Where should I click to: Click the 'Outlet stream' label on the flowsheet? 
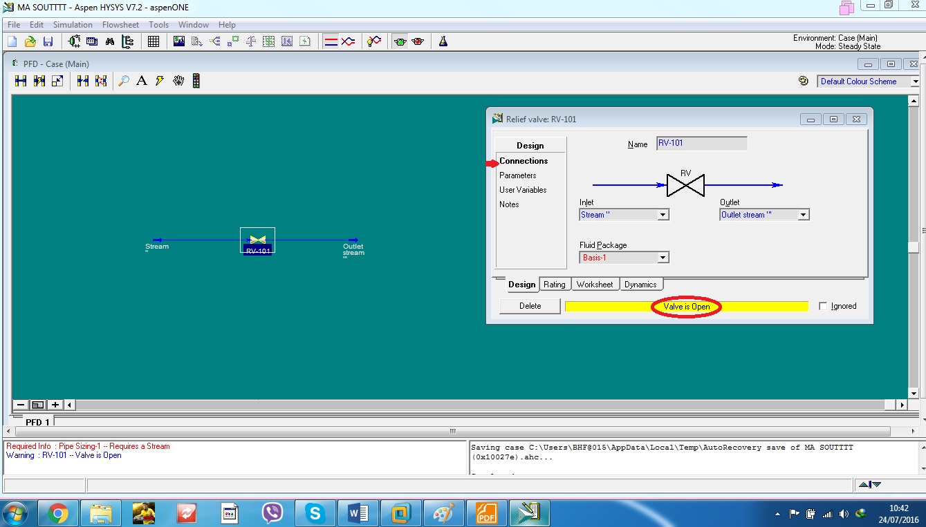coord(353,249)
